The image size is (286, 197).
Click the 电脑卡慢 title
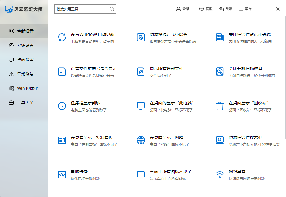click(79, 172)
